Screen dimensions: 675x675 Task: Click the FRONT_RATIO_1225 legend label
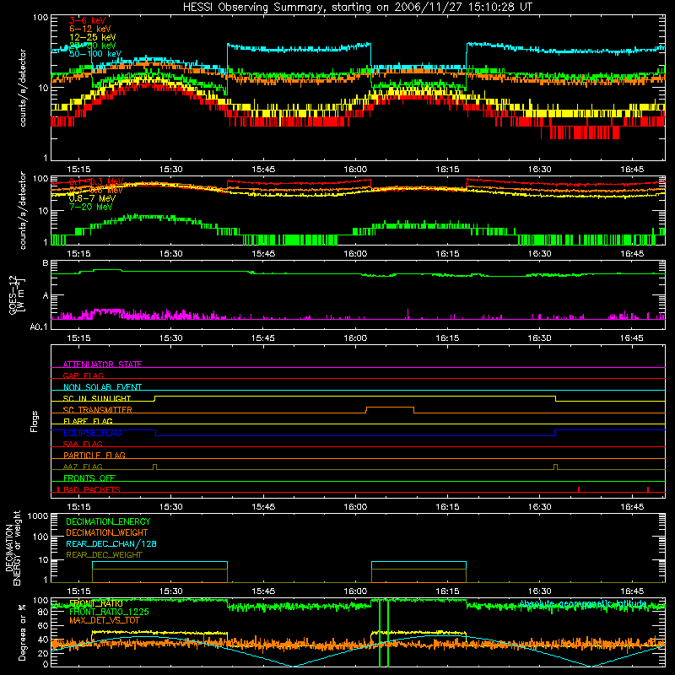tap(109, 612)
